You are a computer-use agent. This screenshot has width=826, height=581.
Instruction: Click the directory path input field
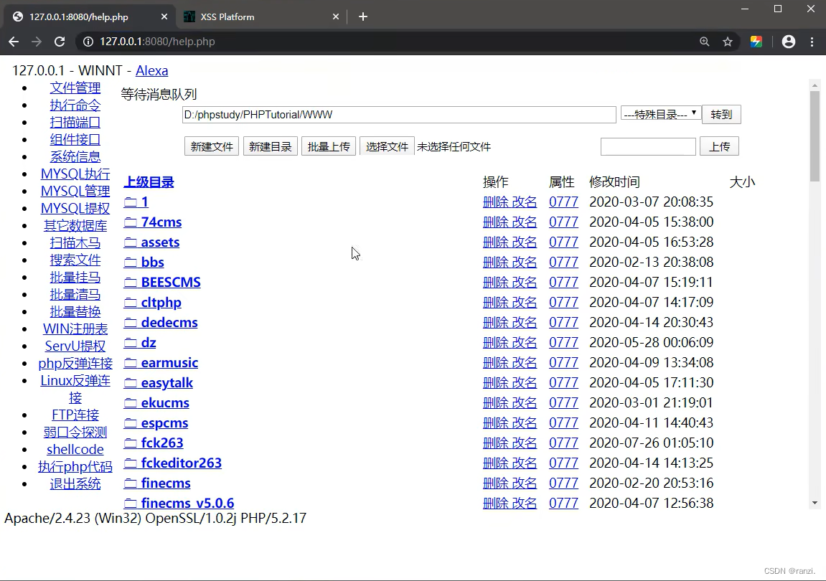(399, 115)
